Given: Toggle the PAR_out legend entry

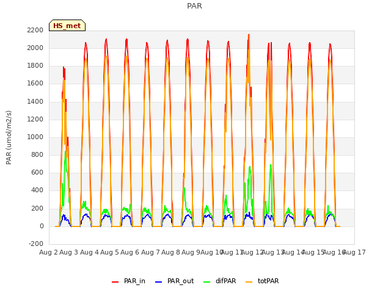Looking at the screenshot, I should click(x=174, y=281).
